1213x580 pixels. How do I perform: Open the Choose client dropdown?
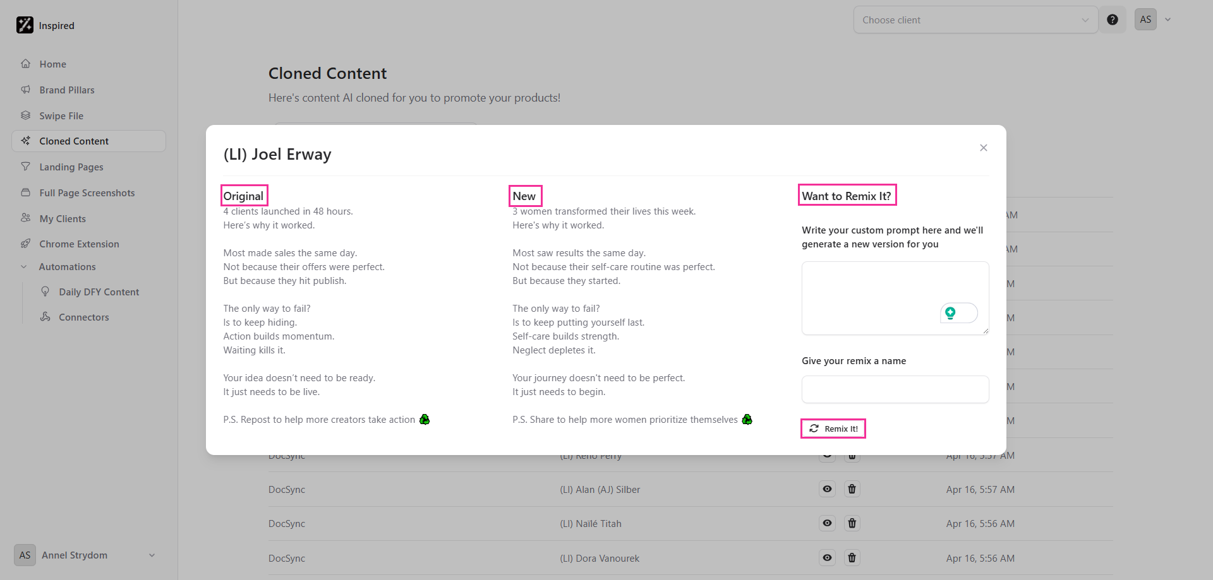click(x=975, y=20)
